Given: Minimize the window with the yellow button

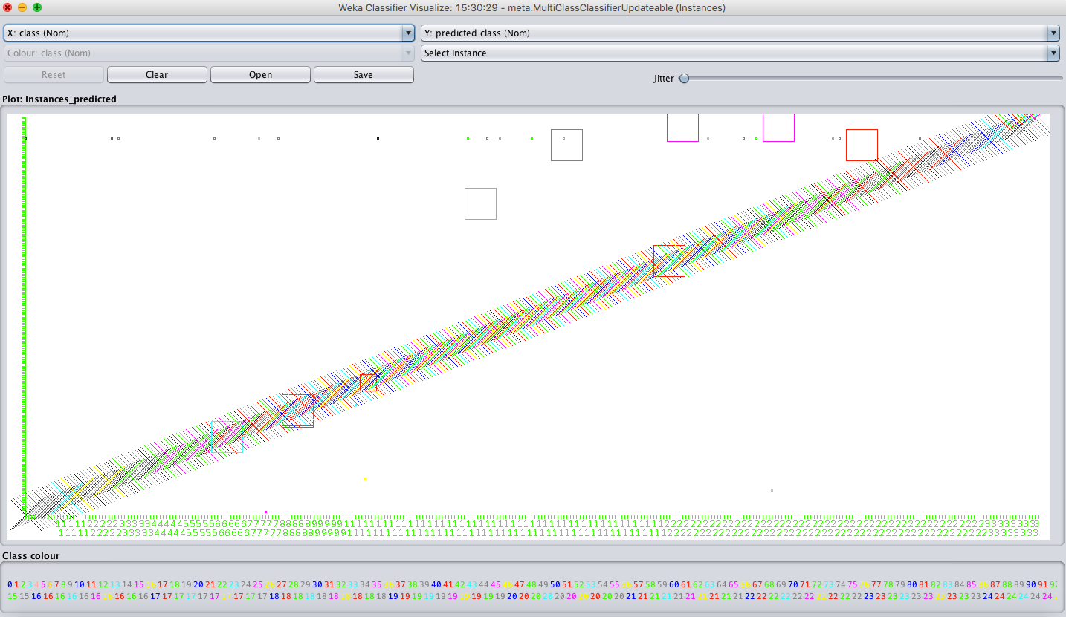Looking at the screenshot, I should tap(22, 7).
